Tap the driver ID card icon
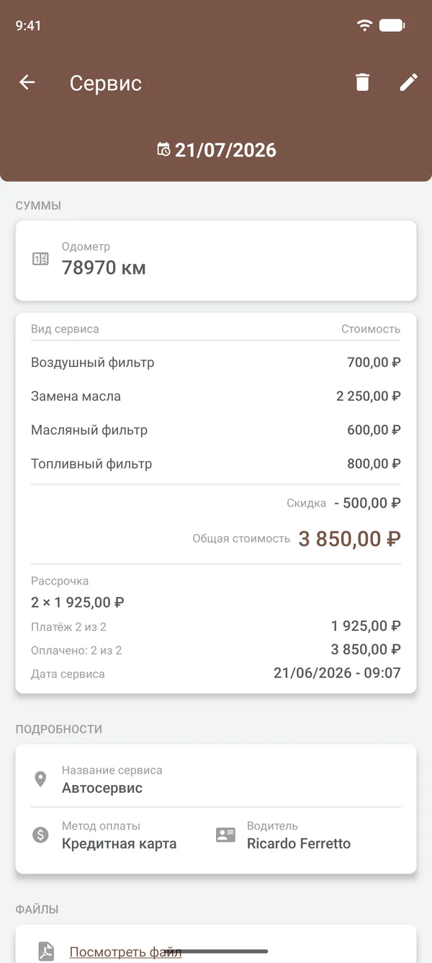The image size is (432, 963). click(x=226, y=835)
